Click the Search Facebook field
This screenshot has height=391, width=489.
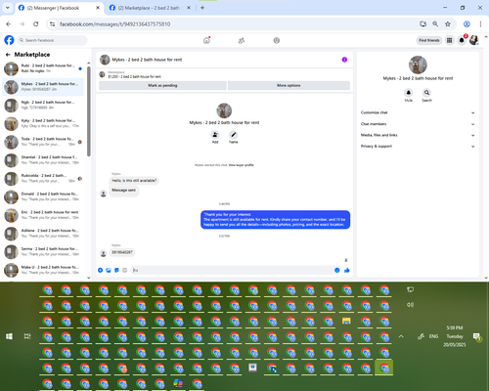(x=52, y=40)
